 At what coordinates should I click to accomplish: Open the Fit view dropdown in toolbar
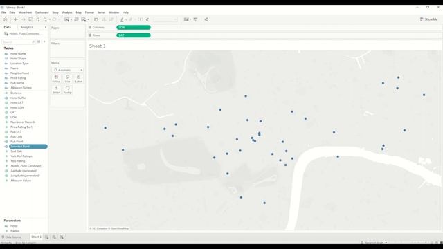click(x=165, y=19)
